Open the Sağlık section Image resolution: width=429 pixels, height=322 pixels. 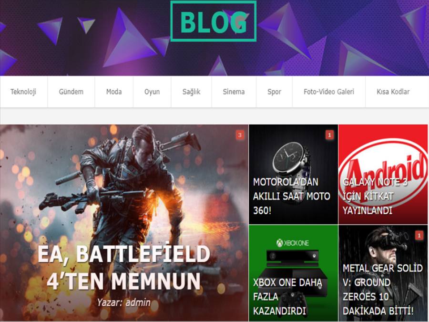(191, 92)
